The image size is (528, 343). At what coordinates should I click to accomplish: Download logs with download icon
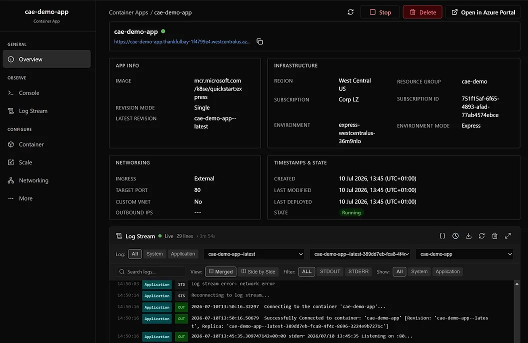coord(468,236)
